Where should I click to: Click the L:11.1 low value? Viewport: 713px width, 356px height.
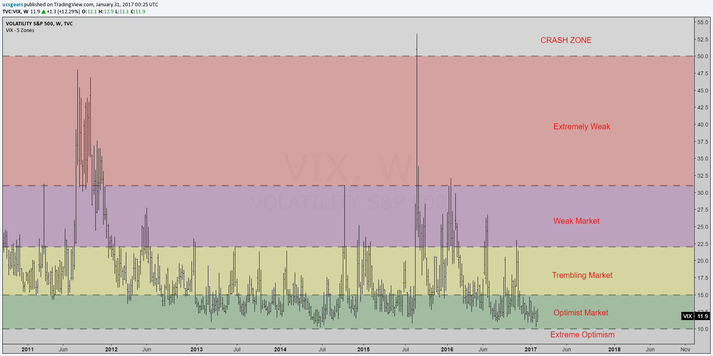122,12
